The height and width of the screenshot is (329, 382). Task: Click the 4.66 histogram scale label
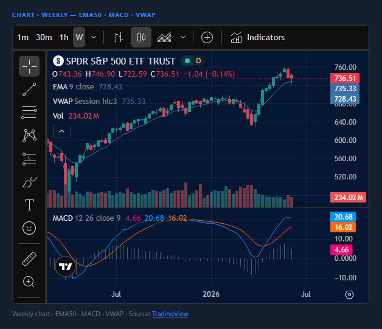coord(341,250)
